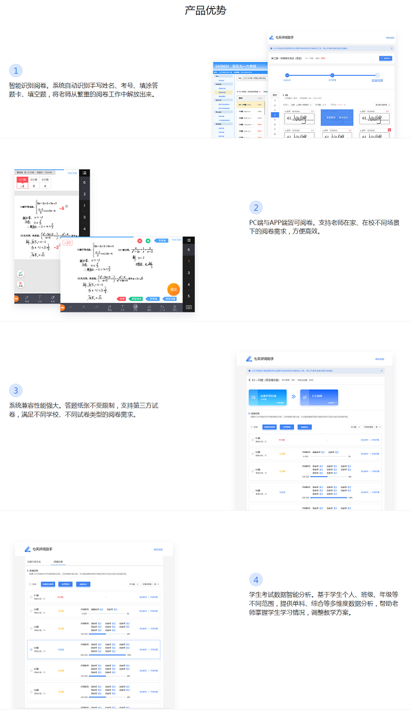
Task: Click the light-blue first step card in section 3
Action: (268, 397)
